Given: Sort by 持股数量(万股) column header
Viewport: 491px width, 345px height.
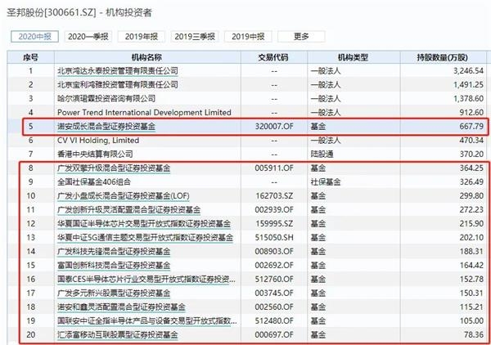Looking at the screenshot, I should tap(443, 57).
